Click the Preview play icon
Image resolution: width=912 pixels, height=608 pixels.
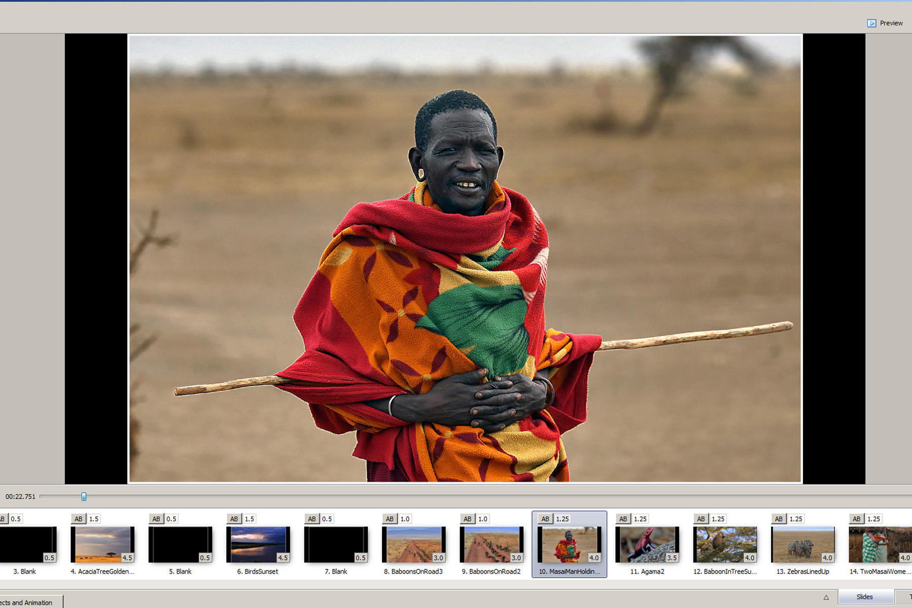(x=871, y=23)
